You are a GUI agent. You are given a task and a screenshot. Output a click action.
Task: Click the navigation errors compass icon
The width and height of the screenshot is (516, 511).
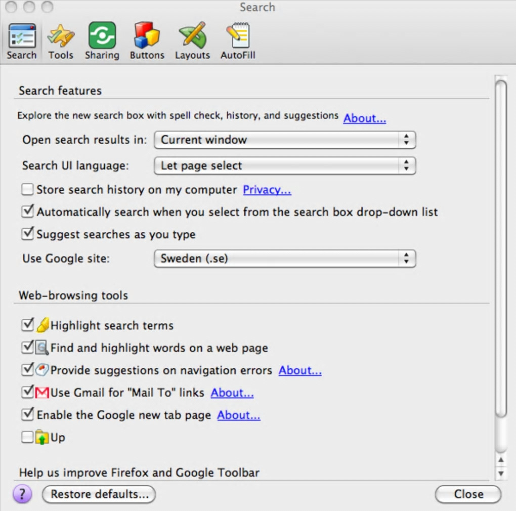[x=42, y=370]
